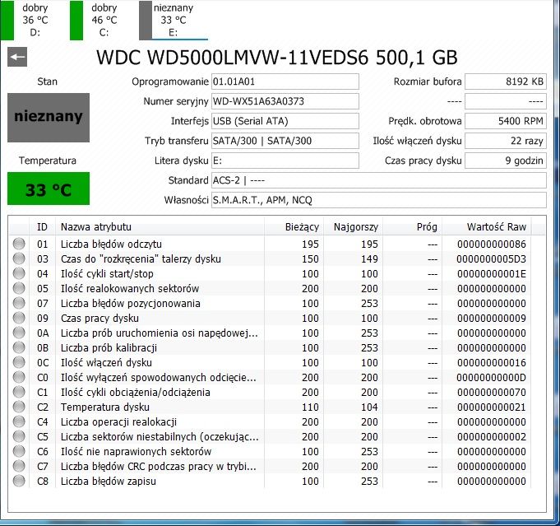This screenshot has height=526, width=560.
Task: Click the serial number field WD-WX51A63A0373
Action: pos(285,101)
